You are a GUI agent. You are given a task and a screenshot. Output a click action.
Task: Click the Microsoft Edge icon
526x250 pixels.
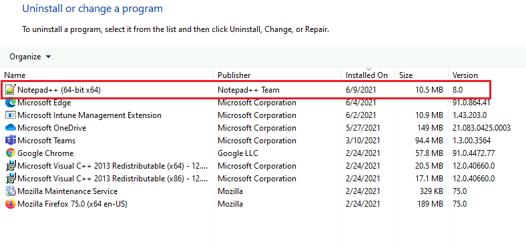11,103
